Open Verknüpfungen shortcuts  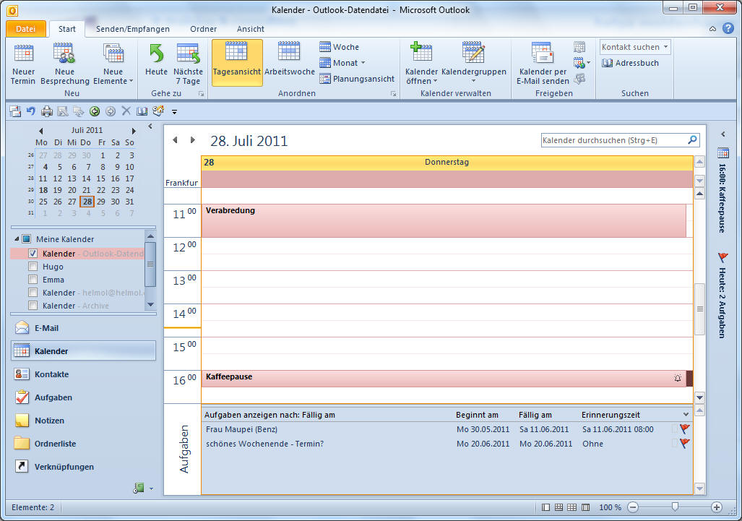pos(83,467)
